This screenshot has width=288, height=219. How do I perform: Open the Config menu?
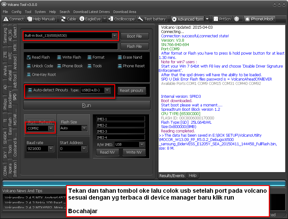(x=16, y=12)
